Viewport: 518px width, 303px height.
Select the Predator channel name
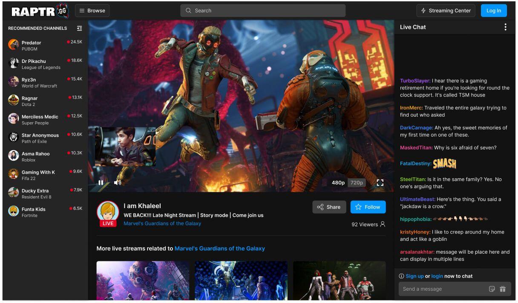click(32, 43)
